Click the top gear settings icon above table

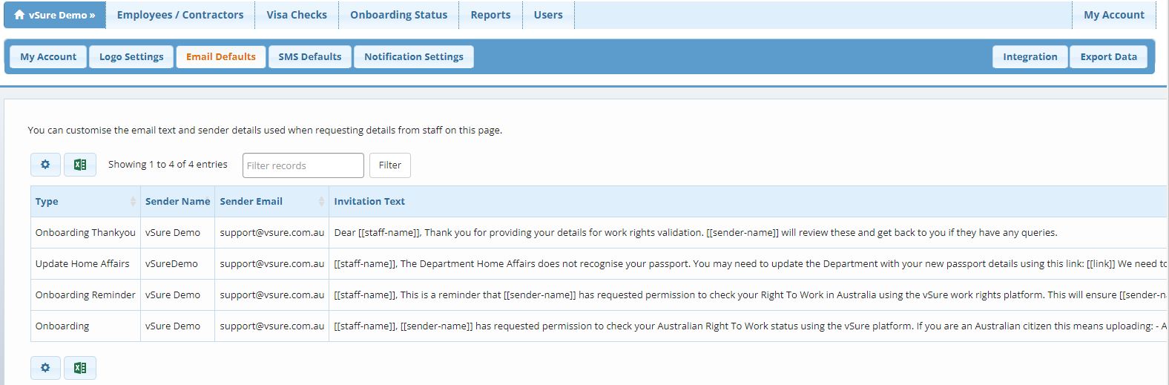[45, 165]
